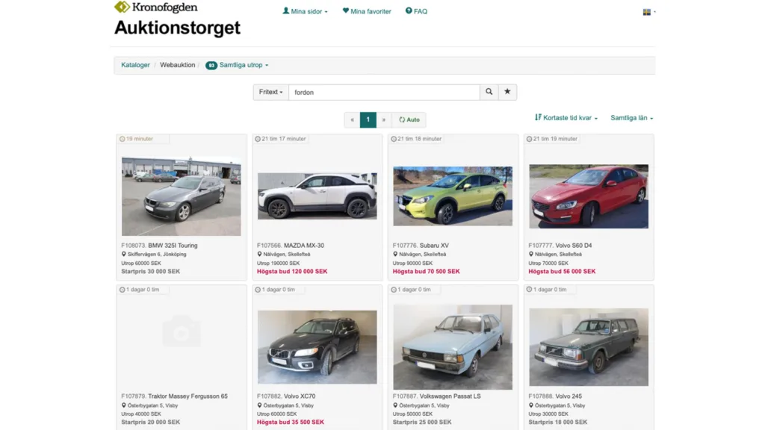Click Startpris 20 000 SEK text
Viewport: 765px width, 430px height.
[x=150, y=423]
